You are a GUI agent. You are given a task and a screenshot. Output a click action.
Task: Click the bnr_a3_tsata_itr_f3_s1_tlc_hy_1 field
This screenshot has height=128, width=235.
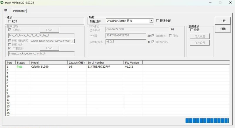click(x=41, y=35)
